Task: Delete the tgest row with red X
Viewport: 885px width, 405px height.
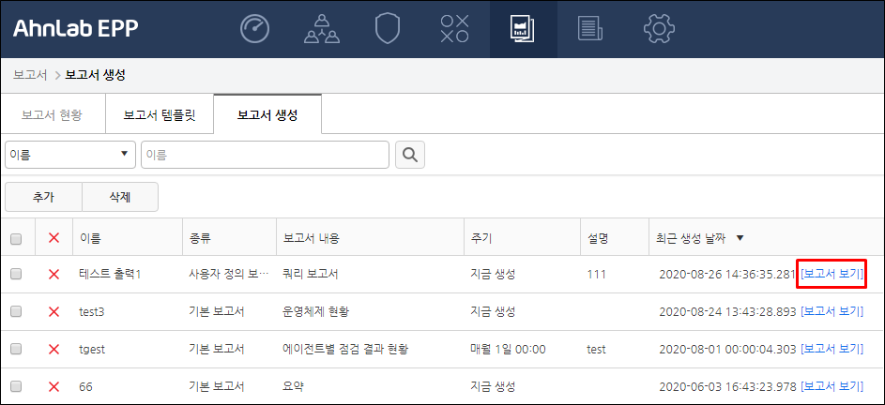Action: point(54,349)
